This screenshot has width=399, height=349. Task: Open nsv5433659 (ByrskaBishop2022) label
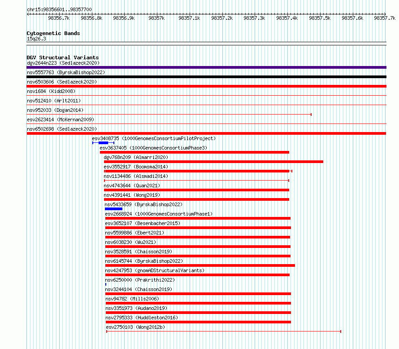pos(143,204)
